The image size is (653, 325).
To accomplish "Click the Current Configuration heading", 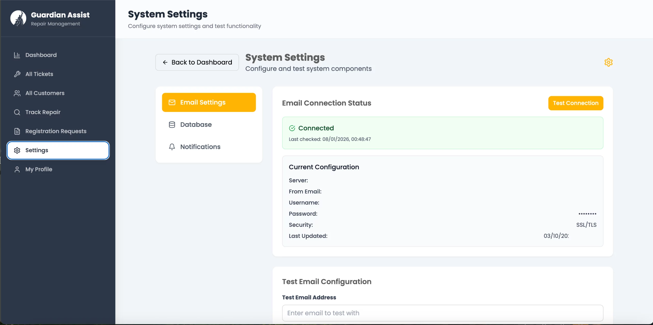I will pyautogui.click(x=324, y=167).
